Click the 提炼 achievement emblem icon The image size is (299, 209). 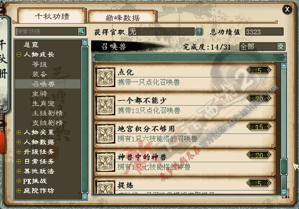coord(106,187)
